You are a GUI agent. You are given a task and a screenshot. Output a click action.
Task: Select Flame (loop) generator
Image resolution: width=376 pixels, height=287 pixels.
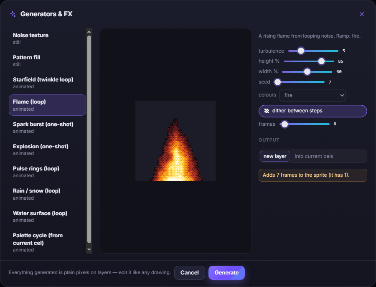pyautogui.click(x=47, y=105)
